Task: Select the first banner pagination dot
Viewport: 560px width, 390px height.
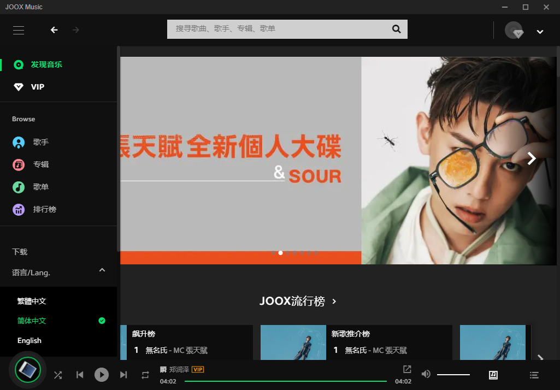Action: [273, 253]
